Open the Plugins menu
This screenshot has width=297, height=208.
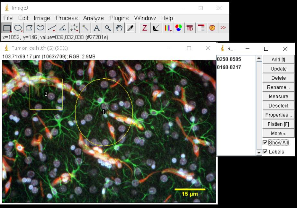click(119, 18)
